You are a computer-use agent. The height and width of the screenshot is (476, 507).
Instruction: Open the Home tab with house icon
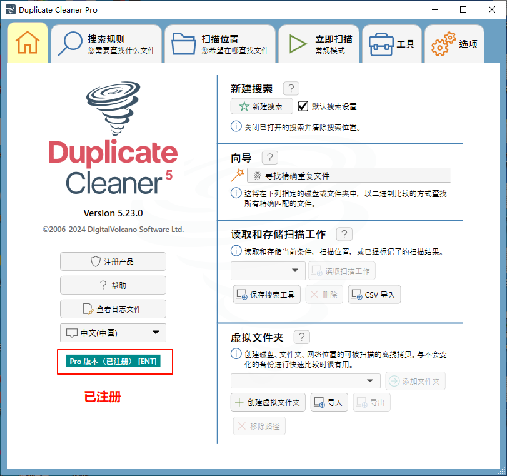click(x=28, y=43)
